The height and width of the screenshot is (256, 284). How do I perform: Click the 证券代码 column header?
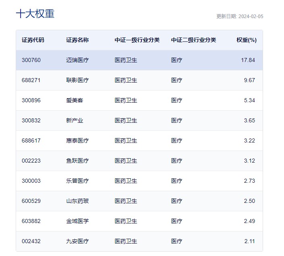tap(33, 40)
